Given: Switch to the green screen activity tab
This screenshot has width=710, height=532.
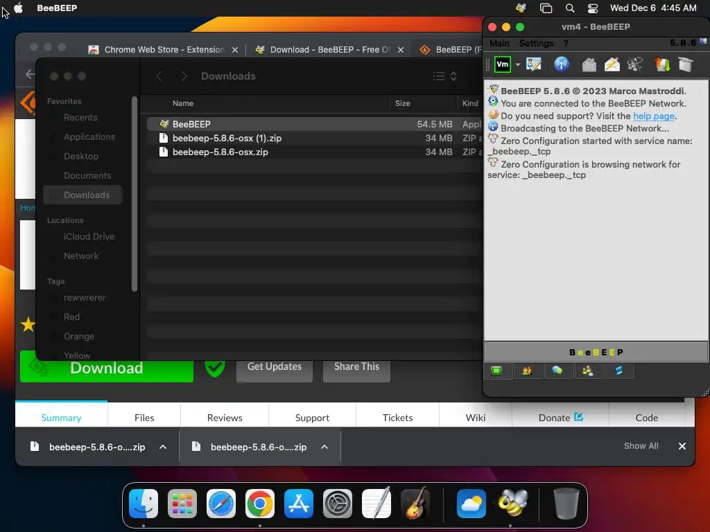Looking at the screenshot, I should [496, 371].
